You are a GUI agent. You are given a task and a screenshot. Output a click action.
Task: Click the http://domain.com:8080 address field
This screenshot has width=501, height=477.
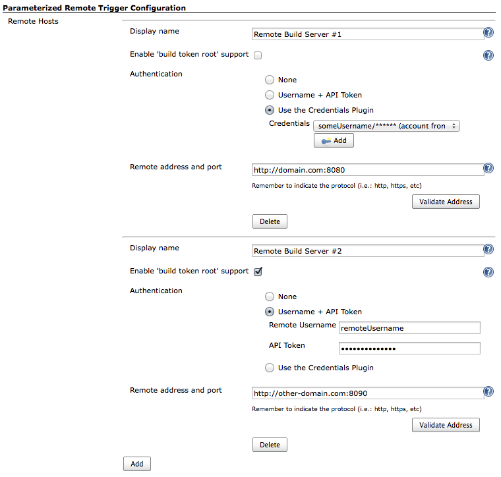(368, 170)
